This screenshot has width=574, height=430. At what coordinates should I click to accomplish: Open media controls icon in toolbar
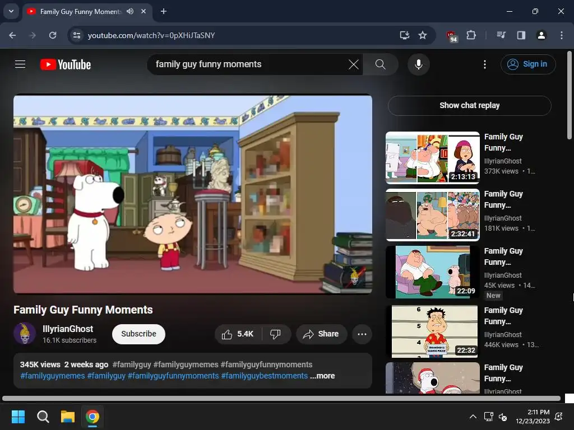(501, 35)
